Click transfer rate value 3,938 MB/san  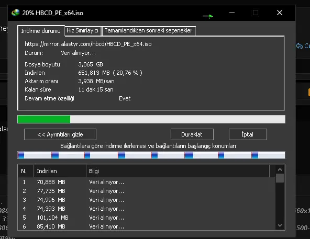(x=96, y=82)
